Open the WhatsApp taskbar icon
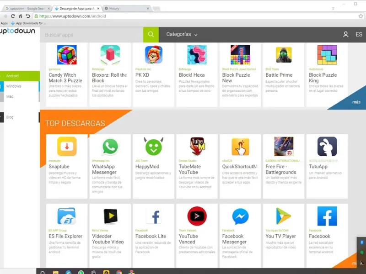The image size is (366, 274). coord(81,272)
